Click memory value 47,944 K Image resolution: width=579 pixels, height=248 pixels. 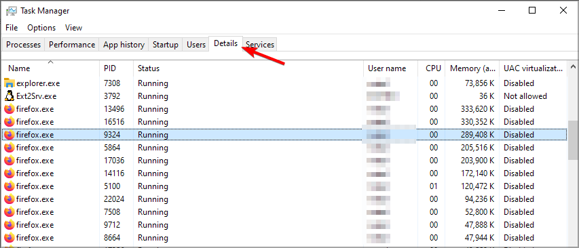pyautogui.click(x=480, y=238)
